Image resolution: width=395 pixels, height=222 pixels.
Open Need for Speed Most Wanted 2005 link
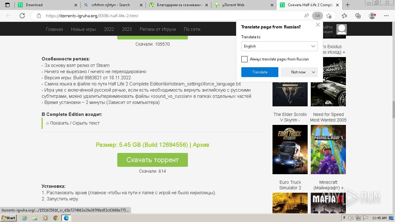[x=328, y=117]
